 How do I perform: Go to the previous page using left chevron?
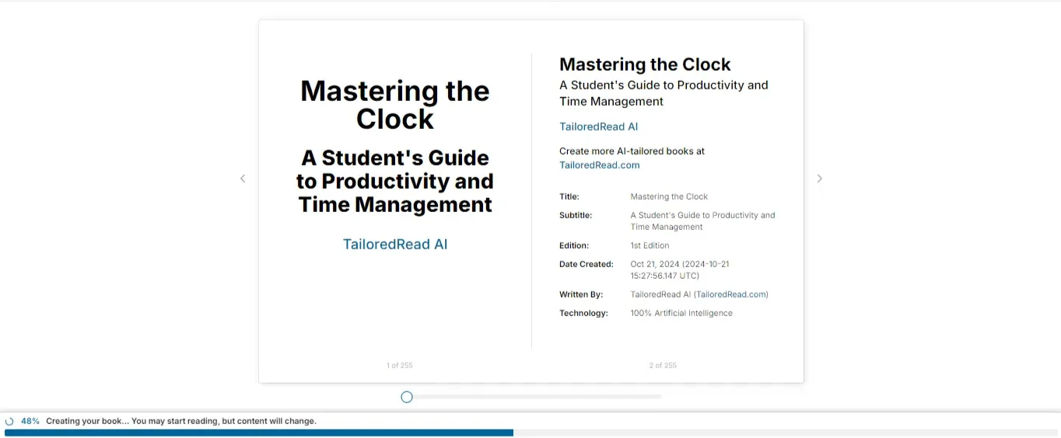pyautogui.click(x=243, y=179)
